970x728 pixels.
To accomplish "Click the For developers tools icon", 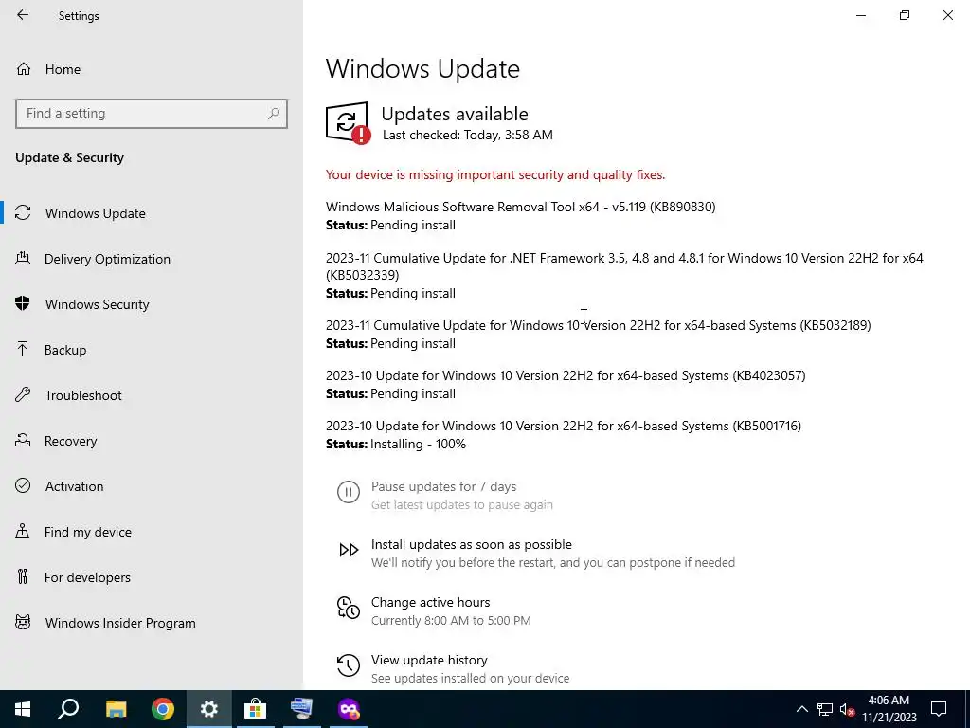I will click(x=23, y=576).
